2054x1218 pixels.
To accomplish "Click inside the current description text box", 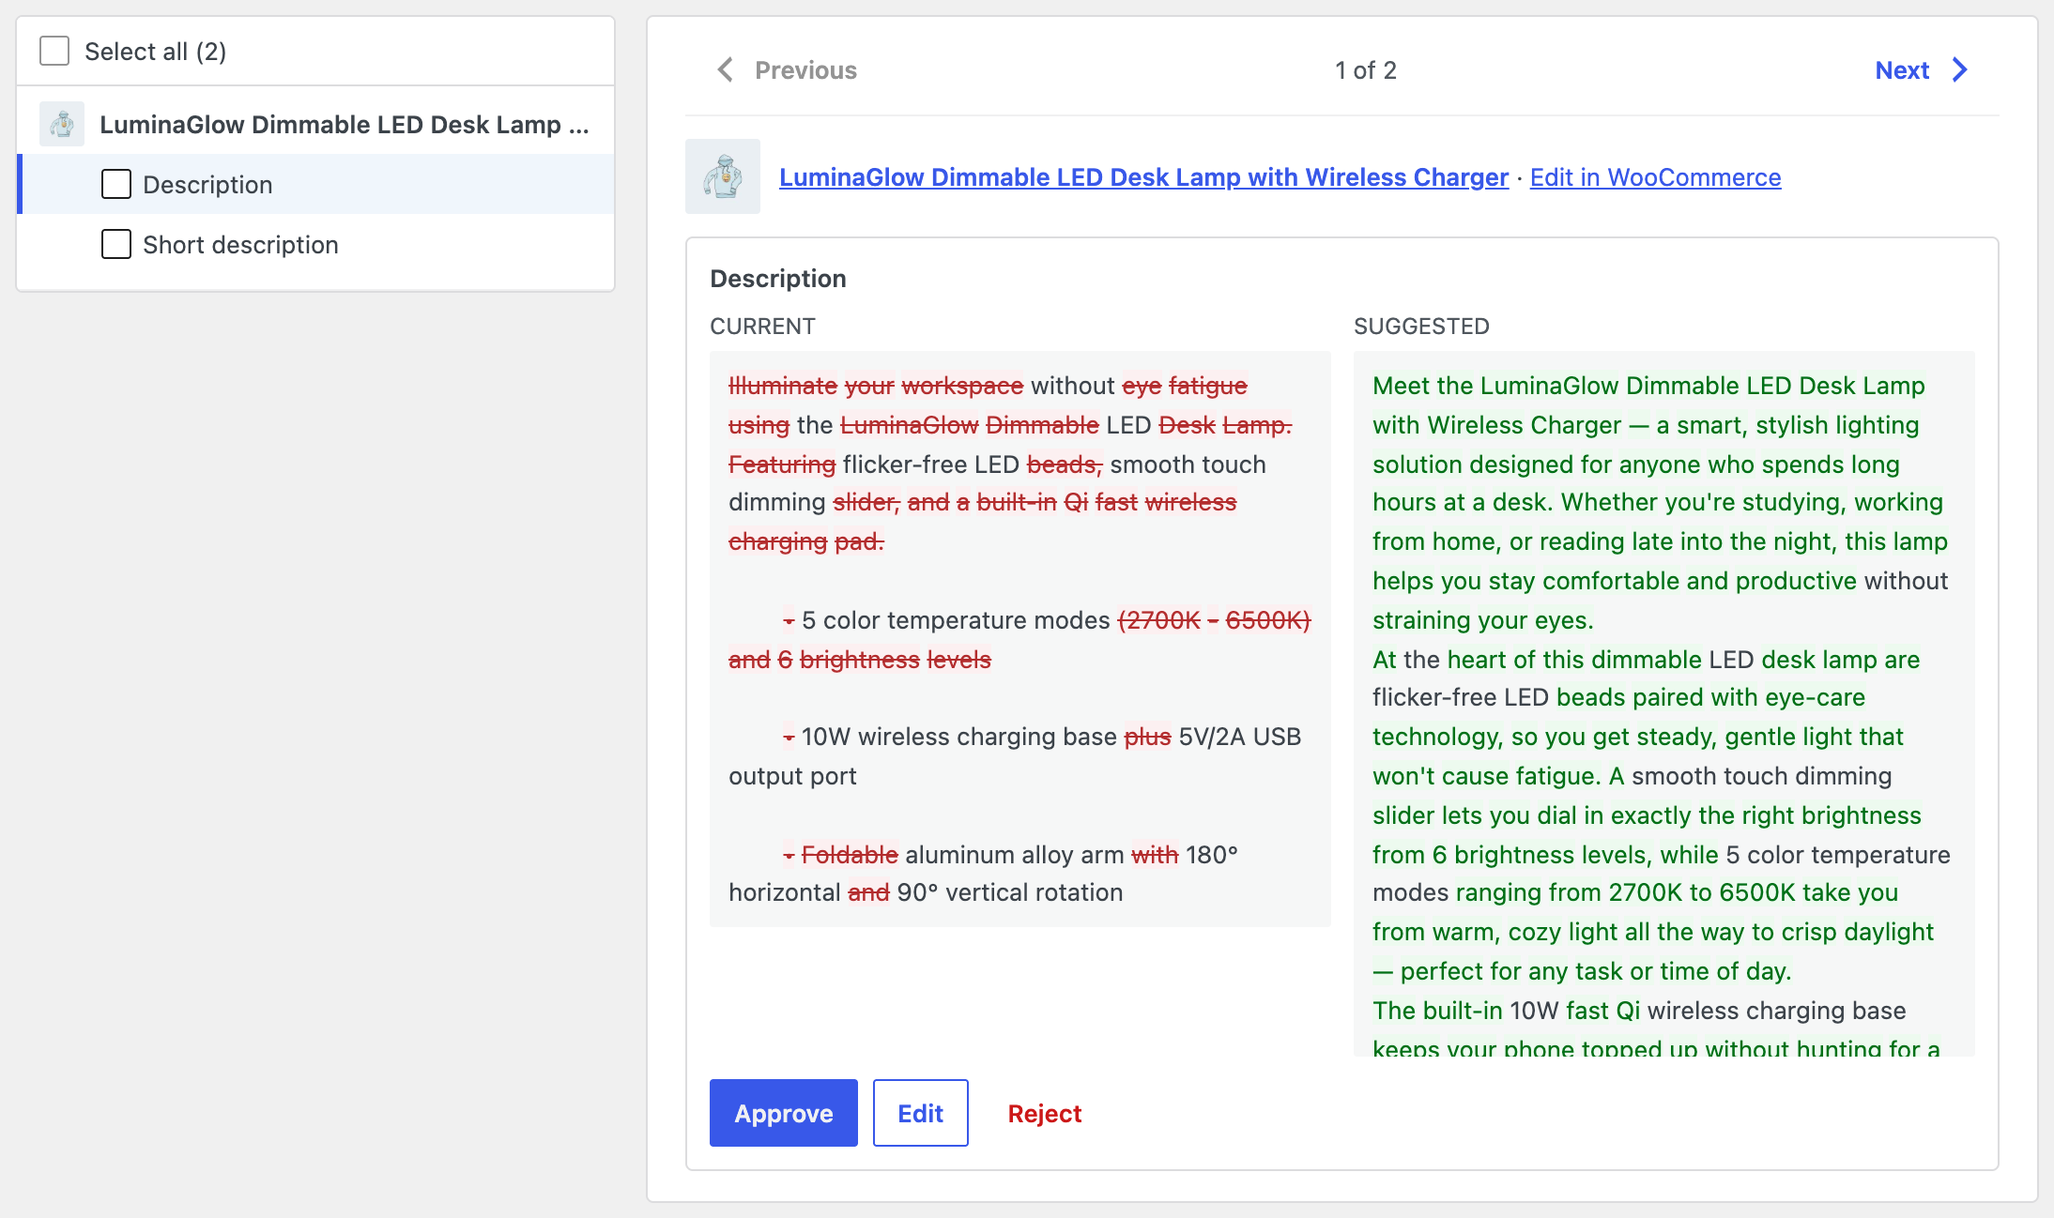I will tap(1019, 639).
